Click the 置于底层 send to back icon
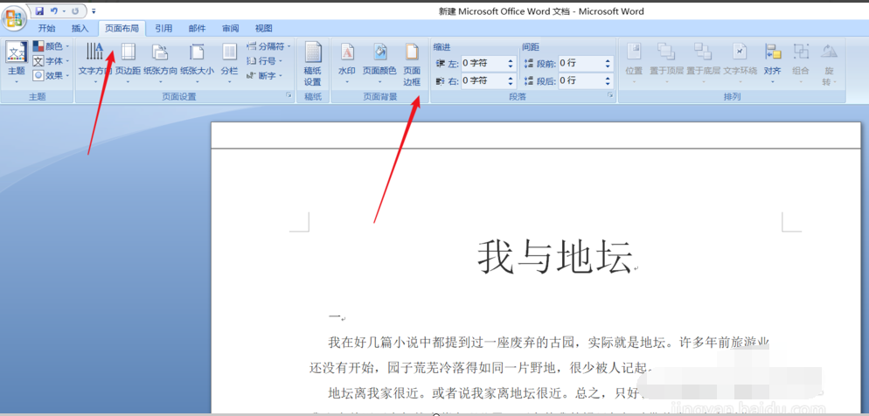 point(703,51)
